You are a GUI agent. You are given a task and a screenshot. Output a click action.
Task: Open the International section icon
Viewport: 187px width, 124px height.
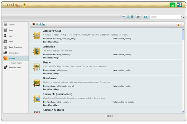pos(6,53)
